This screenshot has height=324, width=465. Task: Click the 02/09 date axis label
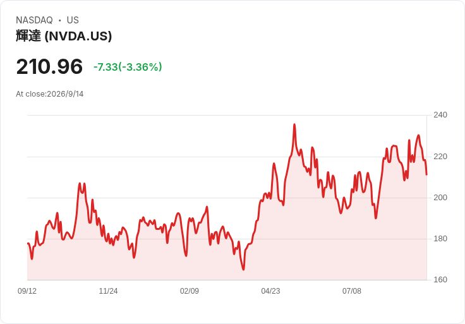(x=189, y=291)
